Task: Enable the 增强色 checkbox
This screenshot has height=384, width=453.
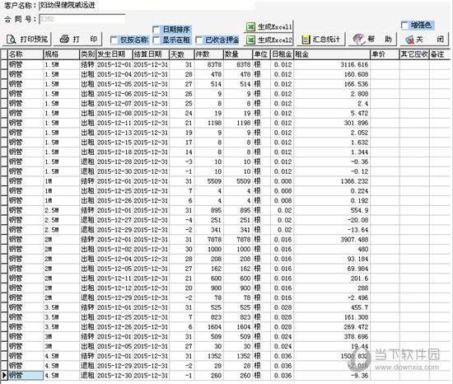Action: (x=404, y=26)
